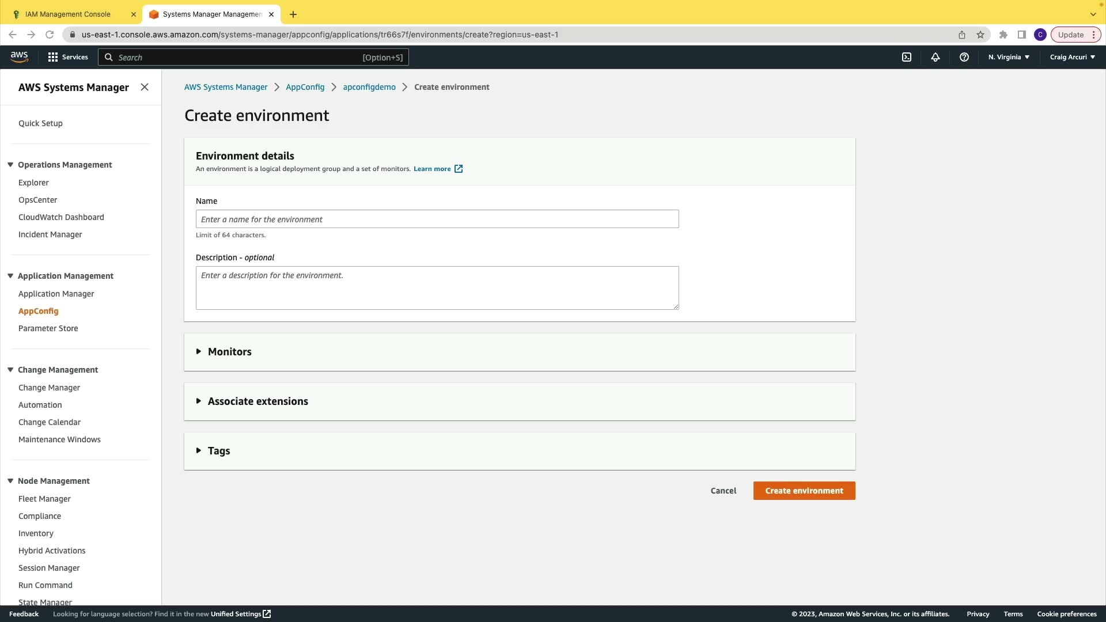Expand the Monitors section
The image size is (1106, 622).
point(229,352)
